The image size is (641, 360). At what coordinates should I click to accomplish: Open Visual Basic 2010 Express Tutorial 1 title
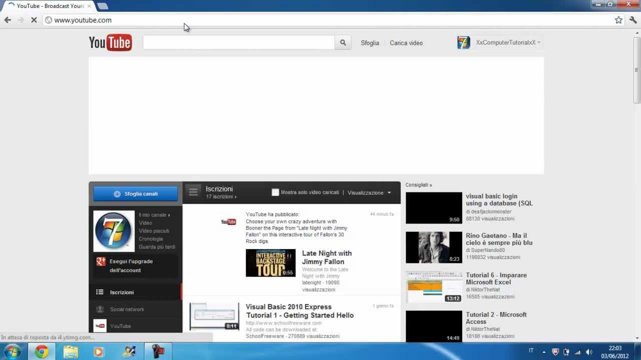click(x=299, y=311)
